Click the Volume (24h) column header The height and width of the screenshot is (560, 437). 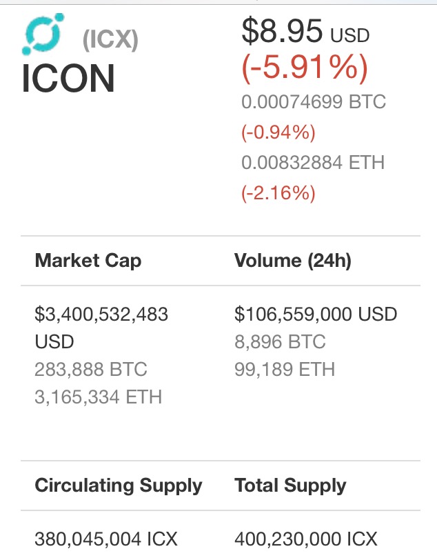[293, 261]
